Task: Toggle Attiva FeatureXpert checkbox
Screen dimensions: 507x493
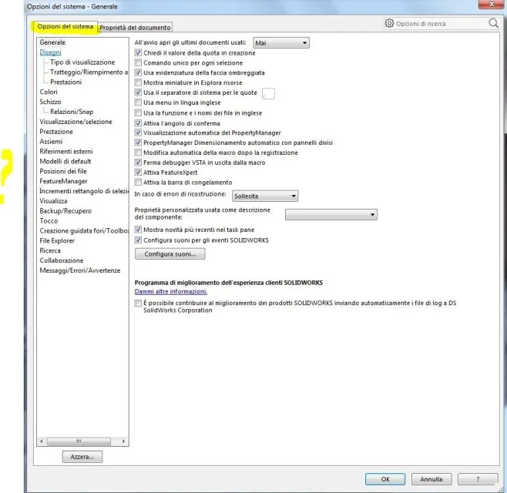Action: (x=138, y=173)
